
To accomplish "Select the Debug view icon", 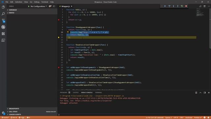I will (x=3, y=27).
